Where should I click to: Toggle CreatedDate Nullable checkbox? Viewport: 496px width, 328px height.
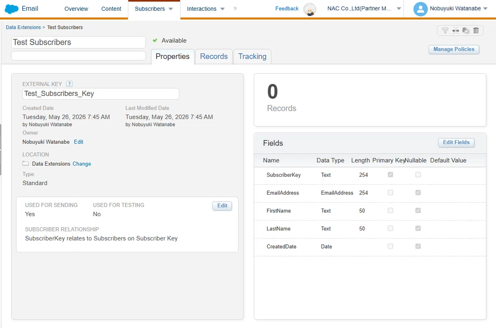pos(418,246)
